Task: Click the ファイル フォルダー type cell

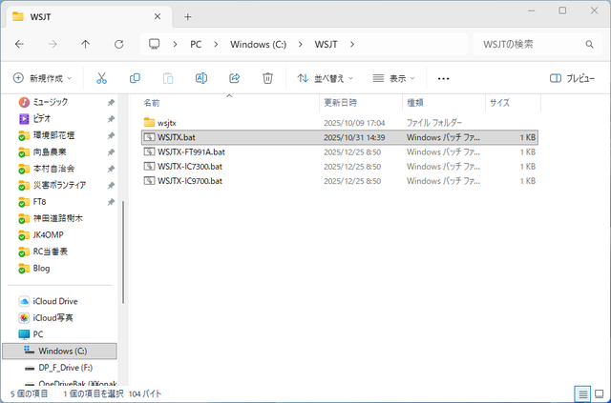Action: (434, 123)
